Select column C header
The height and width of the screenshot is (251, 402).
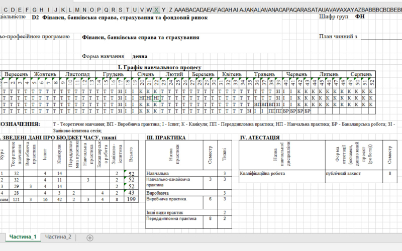point(6,10)
